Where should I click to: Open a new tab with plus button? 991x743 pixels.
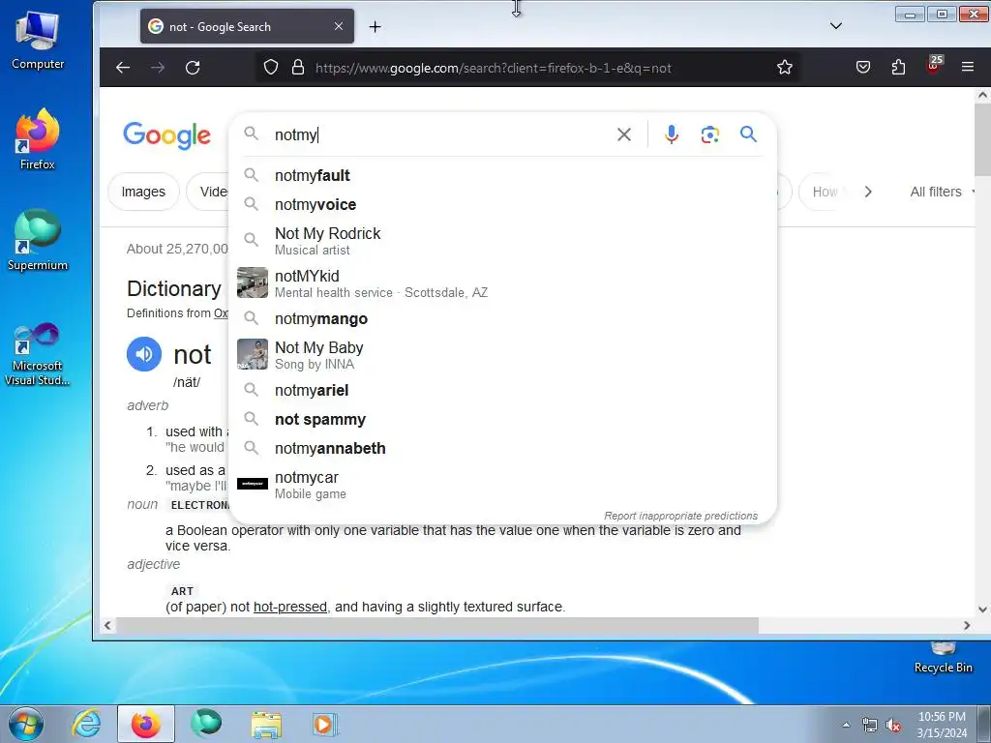coord(375,26)
